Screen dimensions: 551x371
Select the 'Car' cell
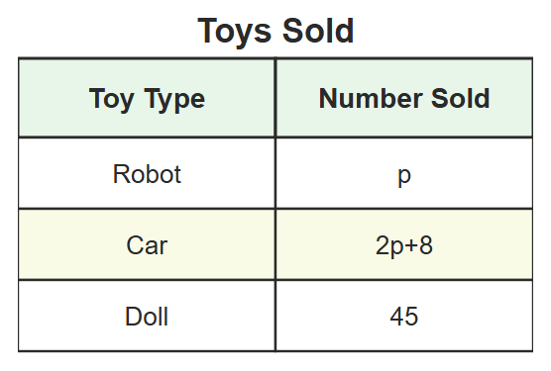[x=147, y=244]
